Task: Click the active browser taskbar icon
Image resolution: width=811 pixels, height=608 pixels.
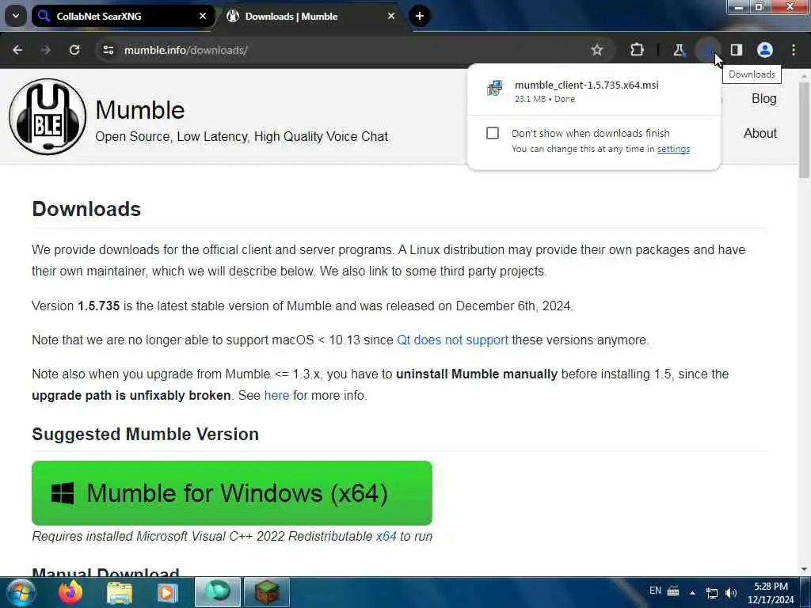Action: click(x=218, y=592)
